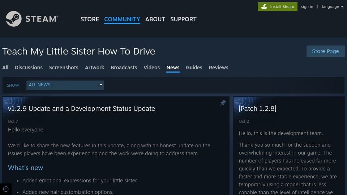Click the 'Oct 2' post date

click(244, 121)
